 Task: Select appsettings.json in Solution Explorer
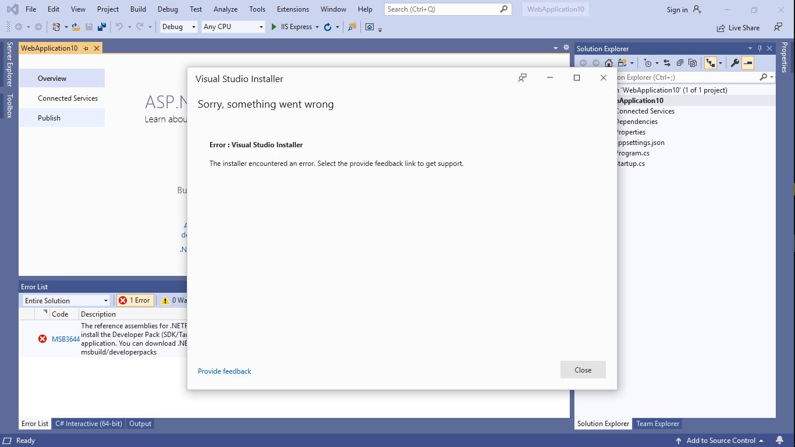640,143
